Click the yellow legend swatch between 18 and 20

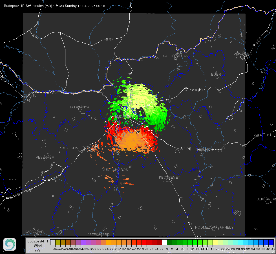click(x=215, y=242)
